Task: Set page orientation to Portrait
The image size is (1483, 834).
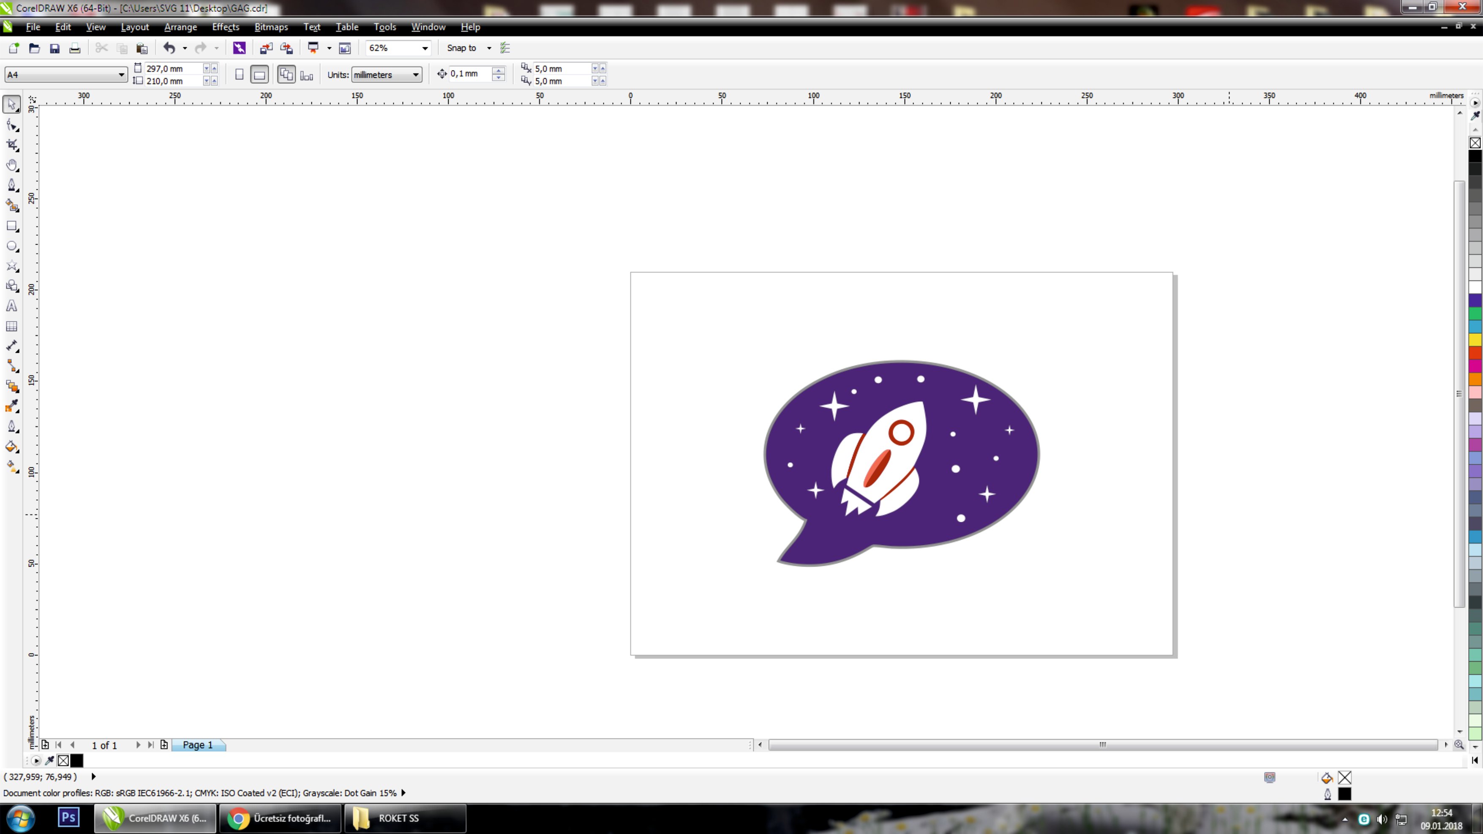Action: click(240, 75)
